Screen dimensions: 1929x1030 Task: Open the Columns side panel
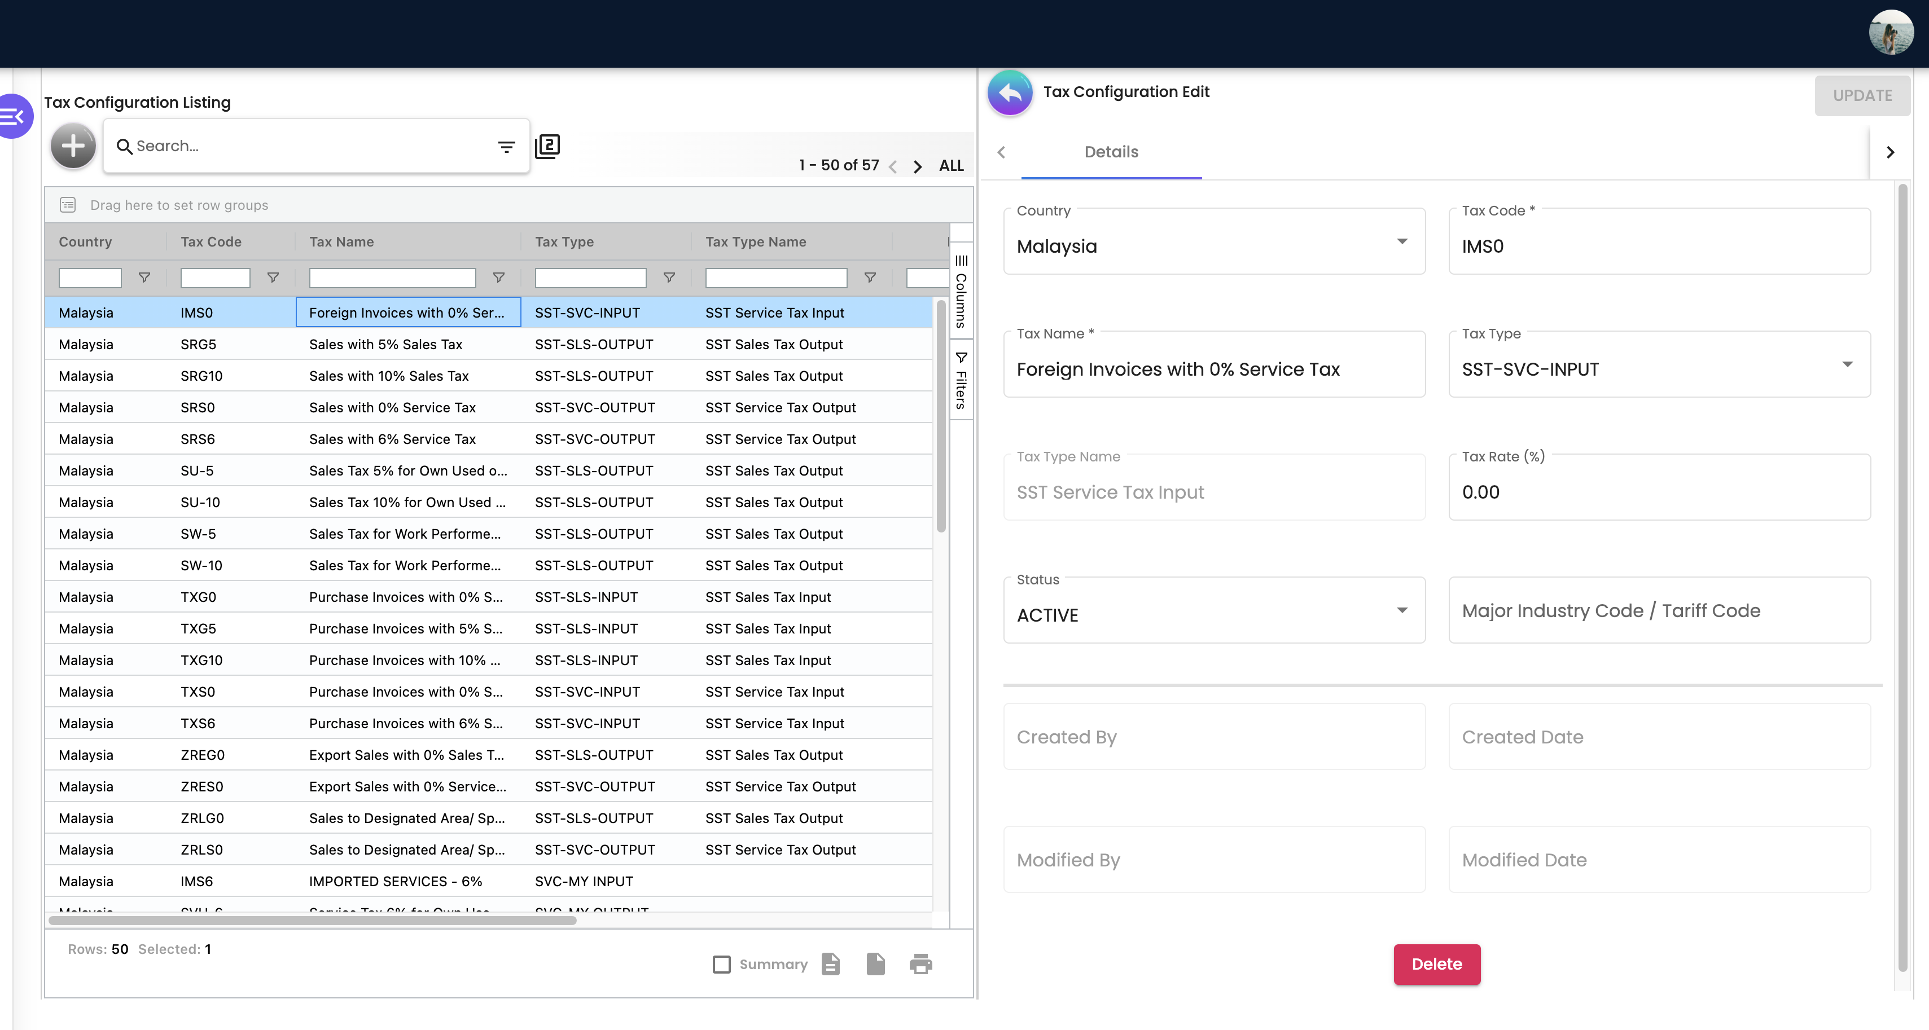click(x=961, y=291)
